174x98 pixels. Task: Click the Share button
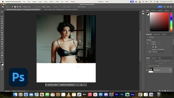coord(160,7)
